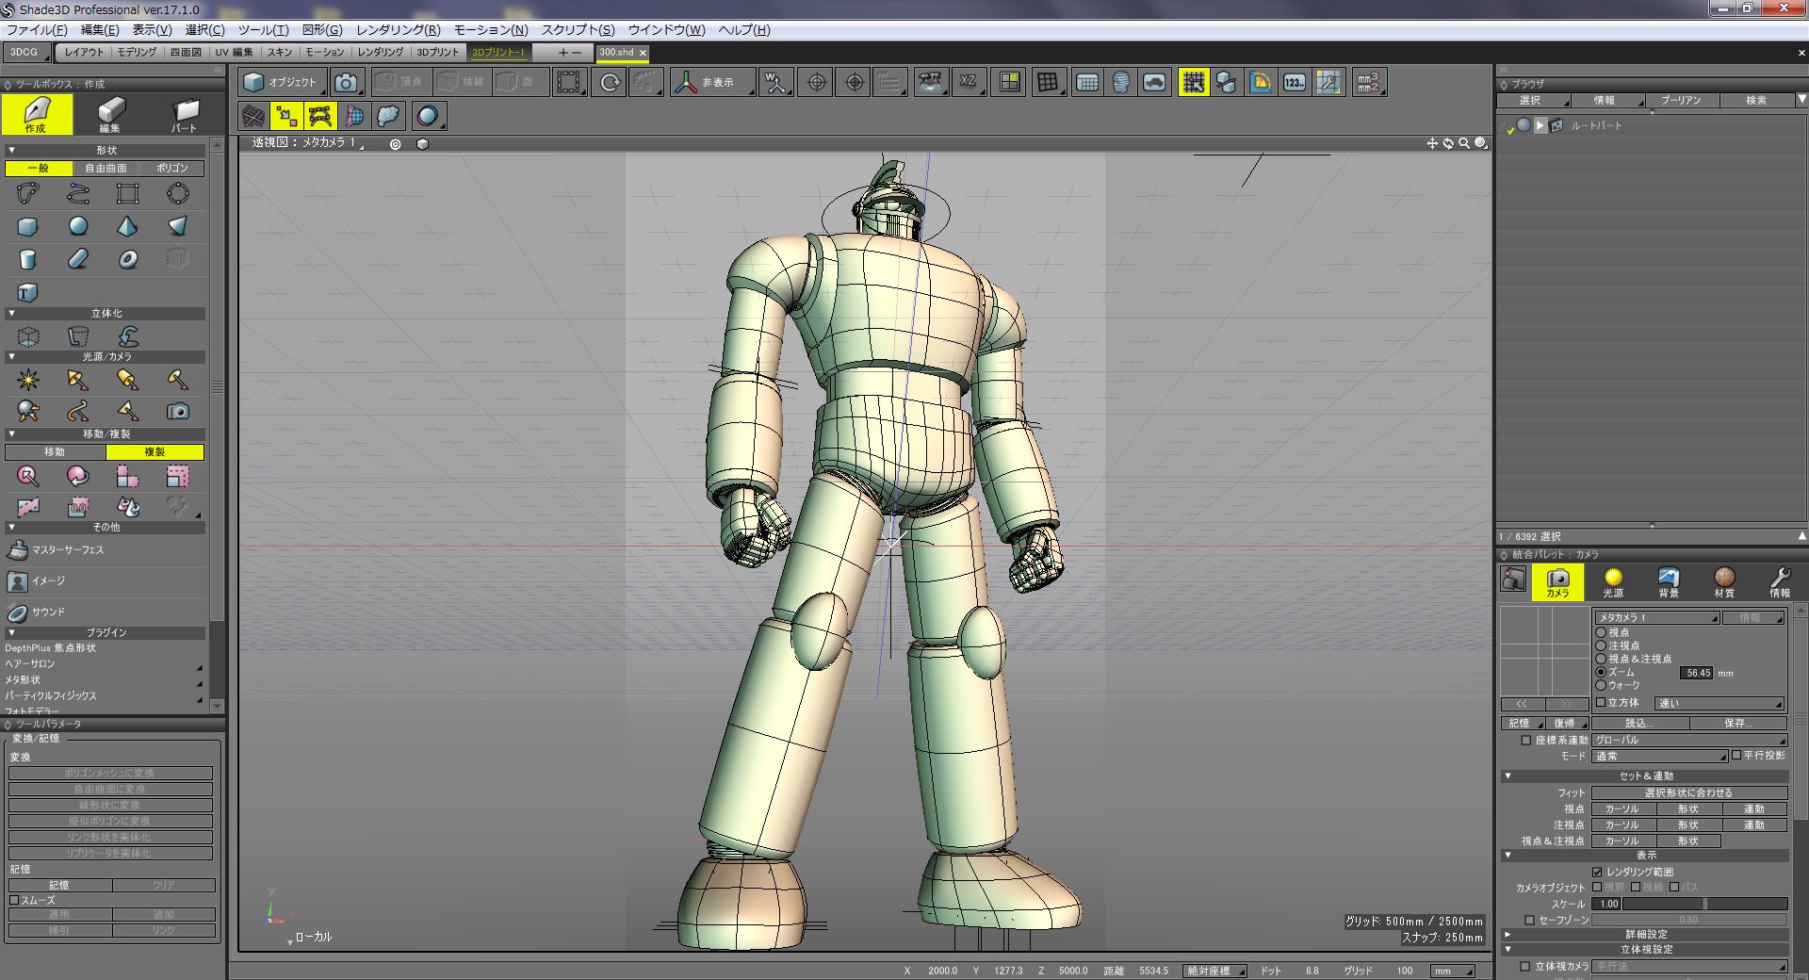Adjust the スケール slider
This screenshot has height=980, width=1809.
1704,904
